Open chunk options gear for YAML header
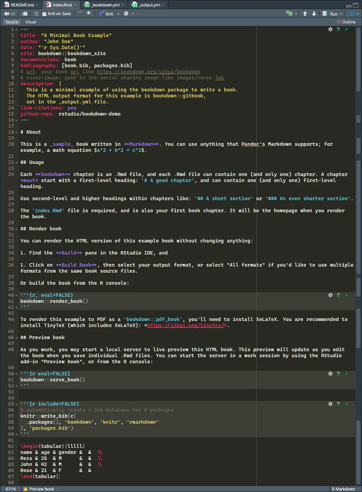The width and height of the screenshot is (362, 492). [330, 29]
